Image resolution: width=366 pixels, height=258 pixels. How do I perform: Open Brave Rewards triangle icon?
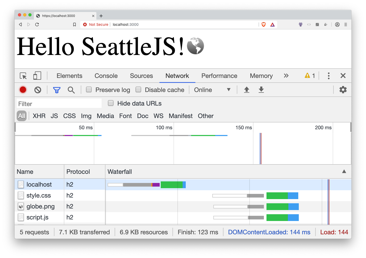272,24
